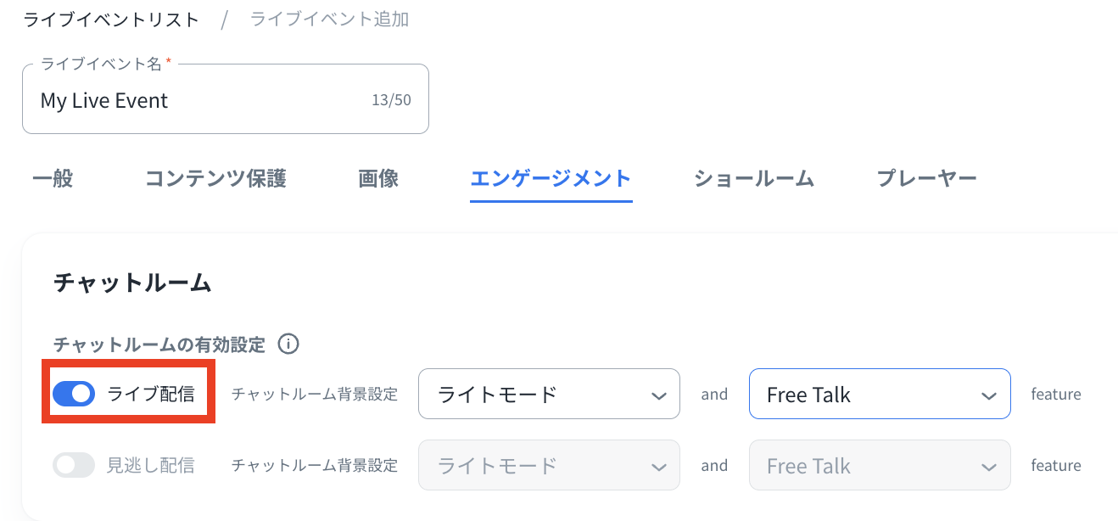Click the チャットルーム section heading

point(132,283)
